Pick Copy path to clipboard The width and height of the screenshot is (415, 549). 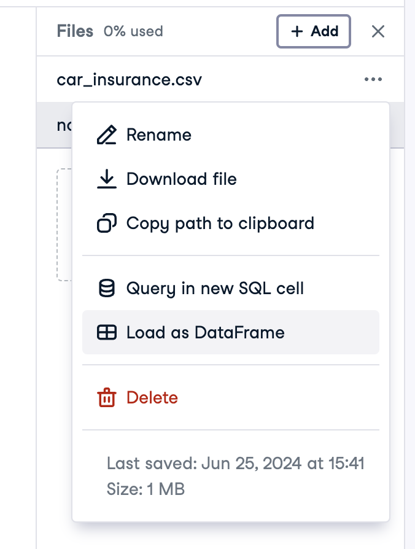pyautogui.click(x=220, y=224)
